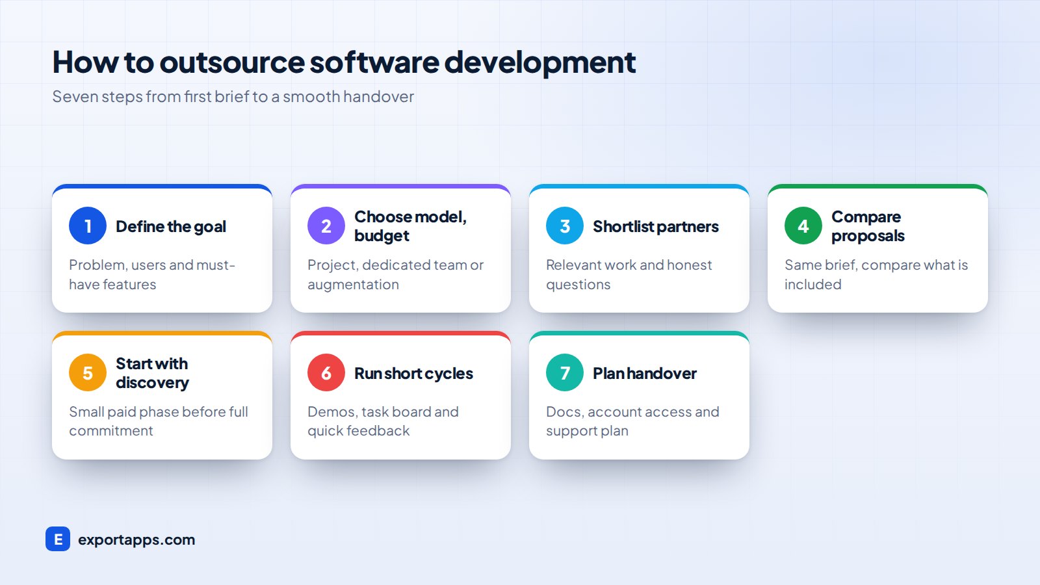
Task: Click "Demos, task board and quick feedback" text
Action: click(383, 421)
